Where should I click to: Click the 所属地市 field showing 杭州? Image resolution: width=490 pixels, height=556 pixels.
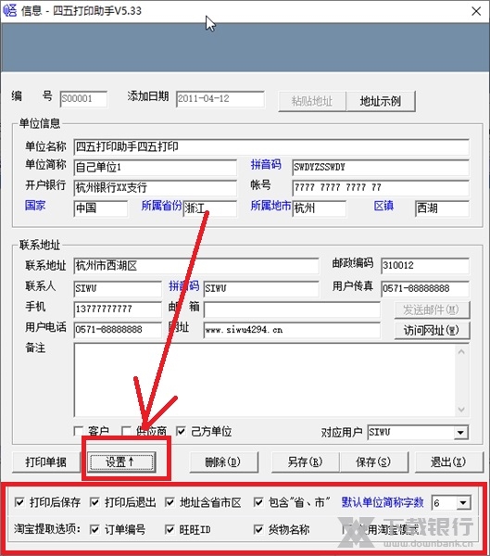coord(320,208)
